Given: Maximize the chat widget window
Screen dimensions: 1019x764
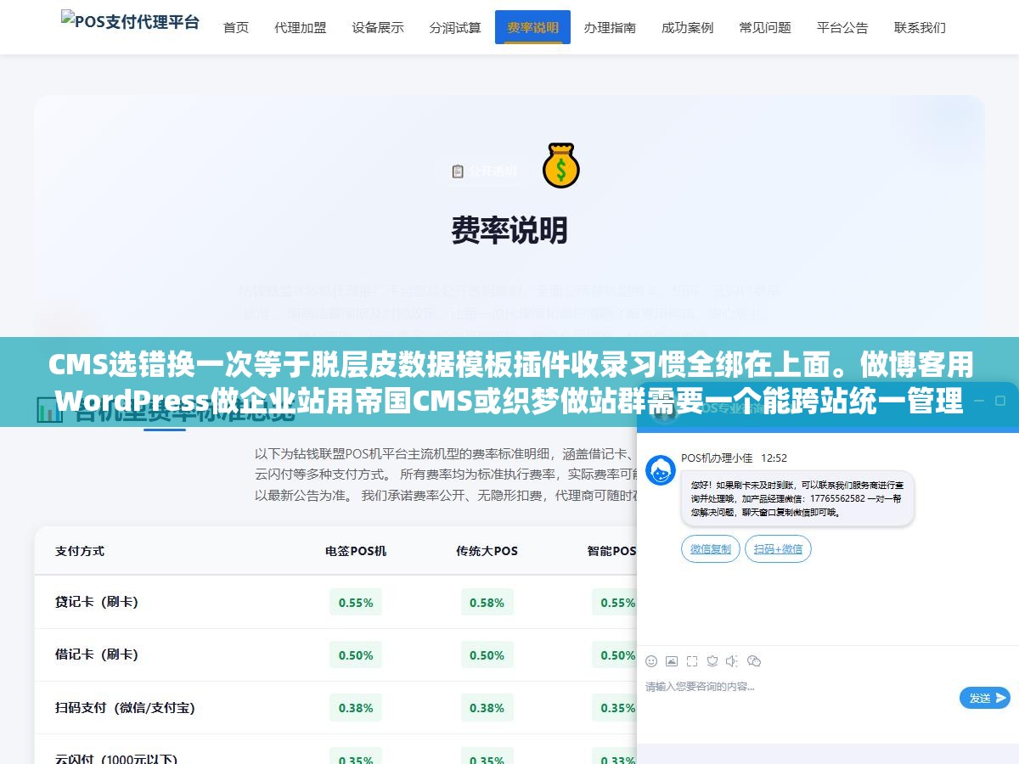Looking at the screenshot, I should [1000, 400].
